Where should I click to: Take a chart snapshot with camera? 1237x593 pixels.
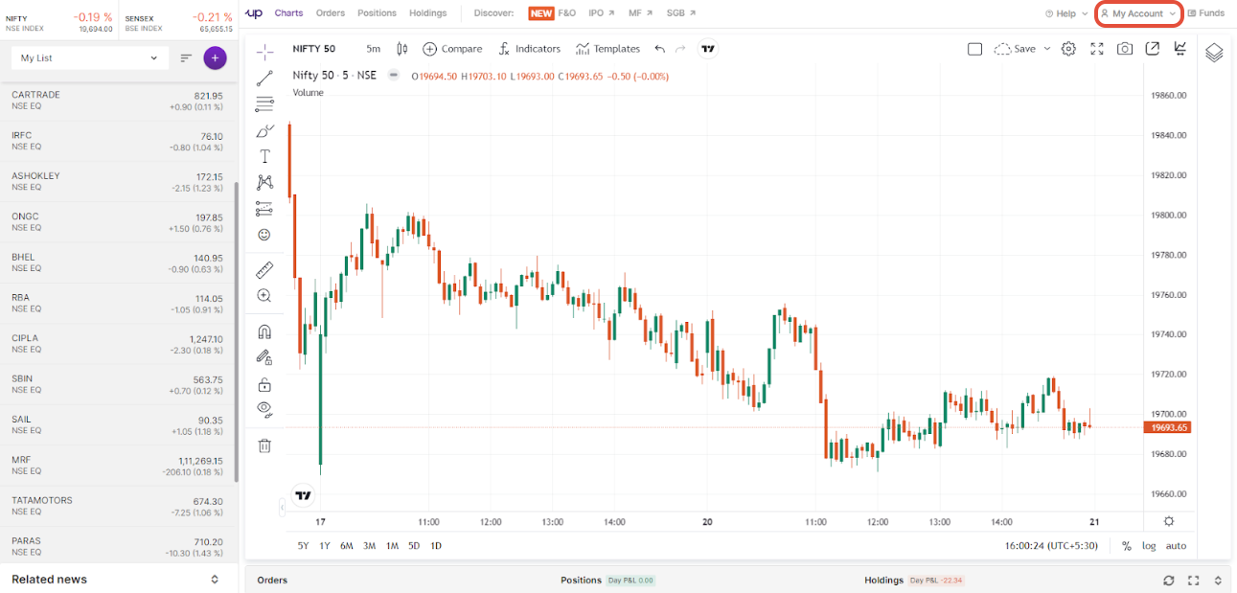click(1125, 49)
